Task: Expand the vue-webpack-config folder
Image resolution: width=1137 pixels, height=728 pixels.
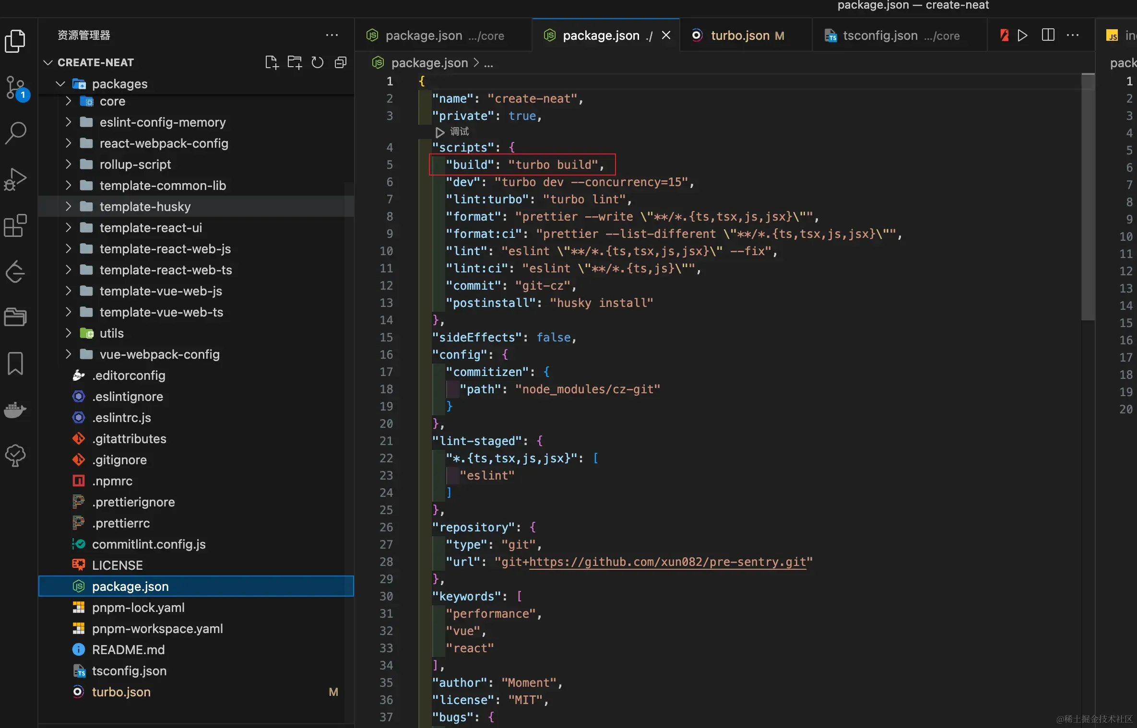Action: 68,354
